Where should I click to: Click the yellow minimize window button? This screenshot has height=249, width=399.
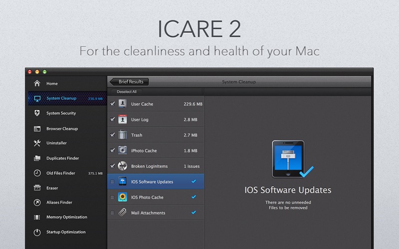[37, 72]
